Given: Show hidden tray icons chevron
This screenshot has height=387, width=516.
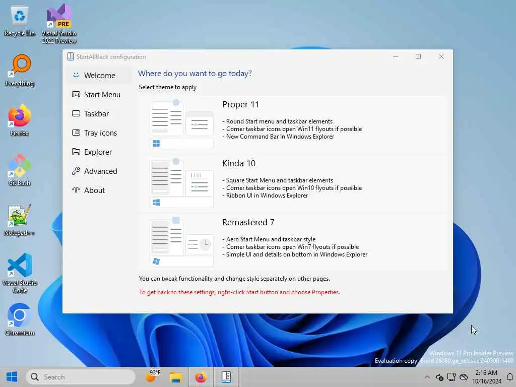Looking at the screenshot, I should click(x=427, y=377).
